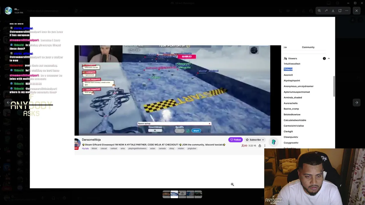The image size is (365, 205).
Task: Close the Game setup popup
Action: point(209,124)
